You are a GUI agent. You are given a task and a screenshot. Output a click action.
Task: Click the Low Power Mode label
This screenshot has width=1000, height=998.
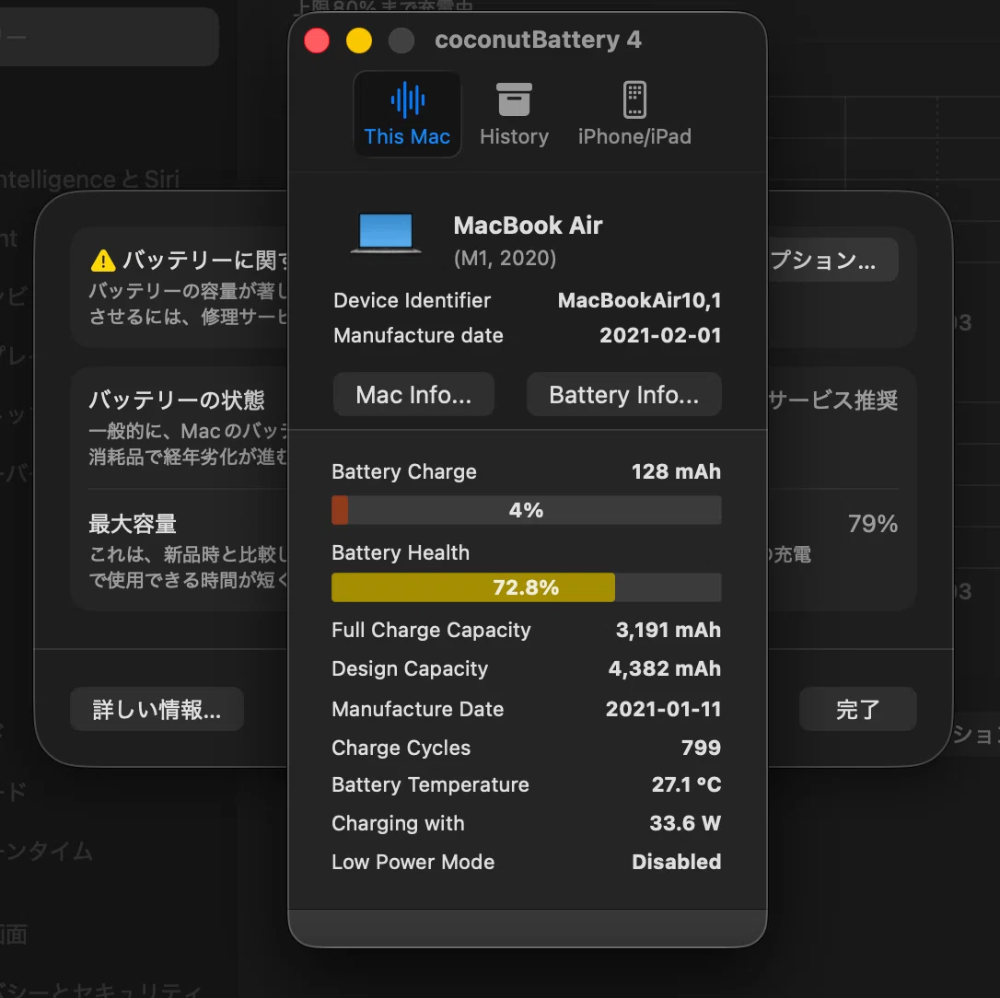pos(413,862)
